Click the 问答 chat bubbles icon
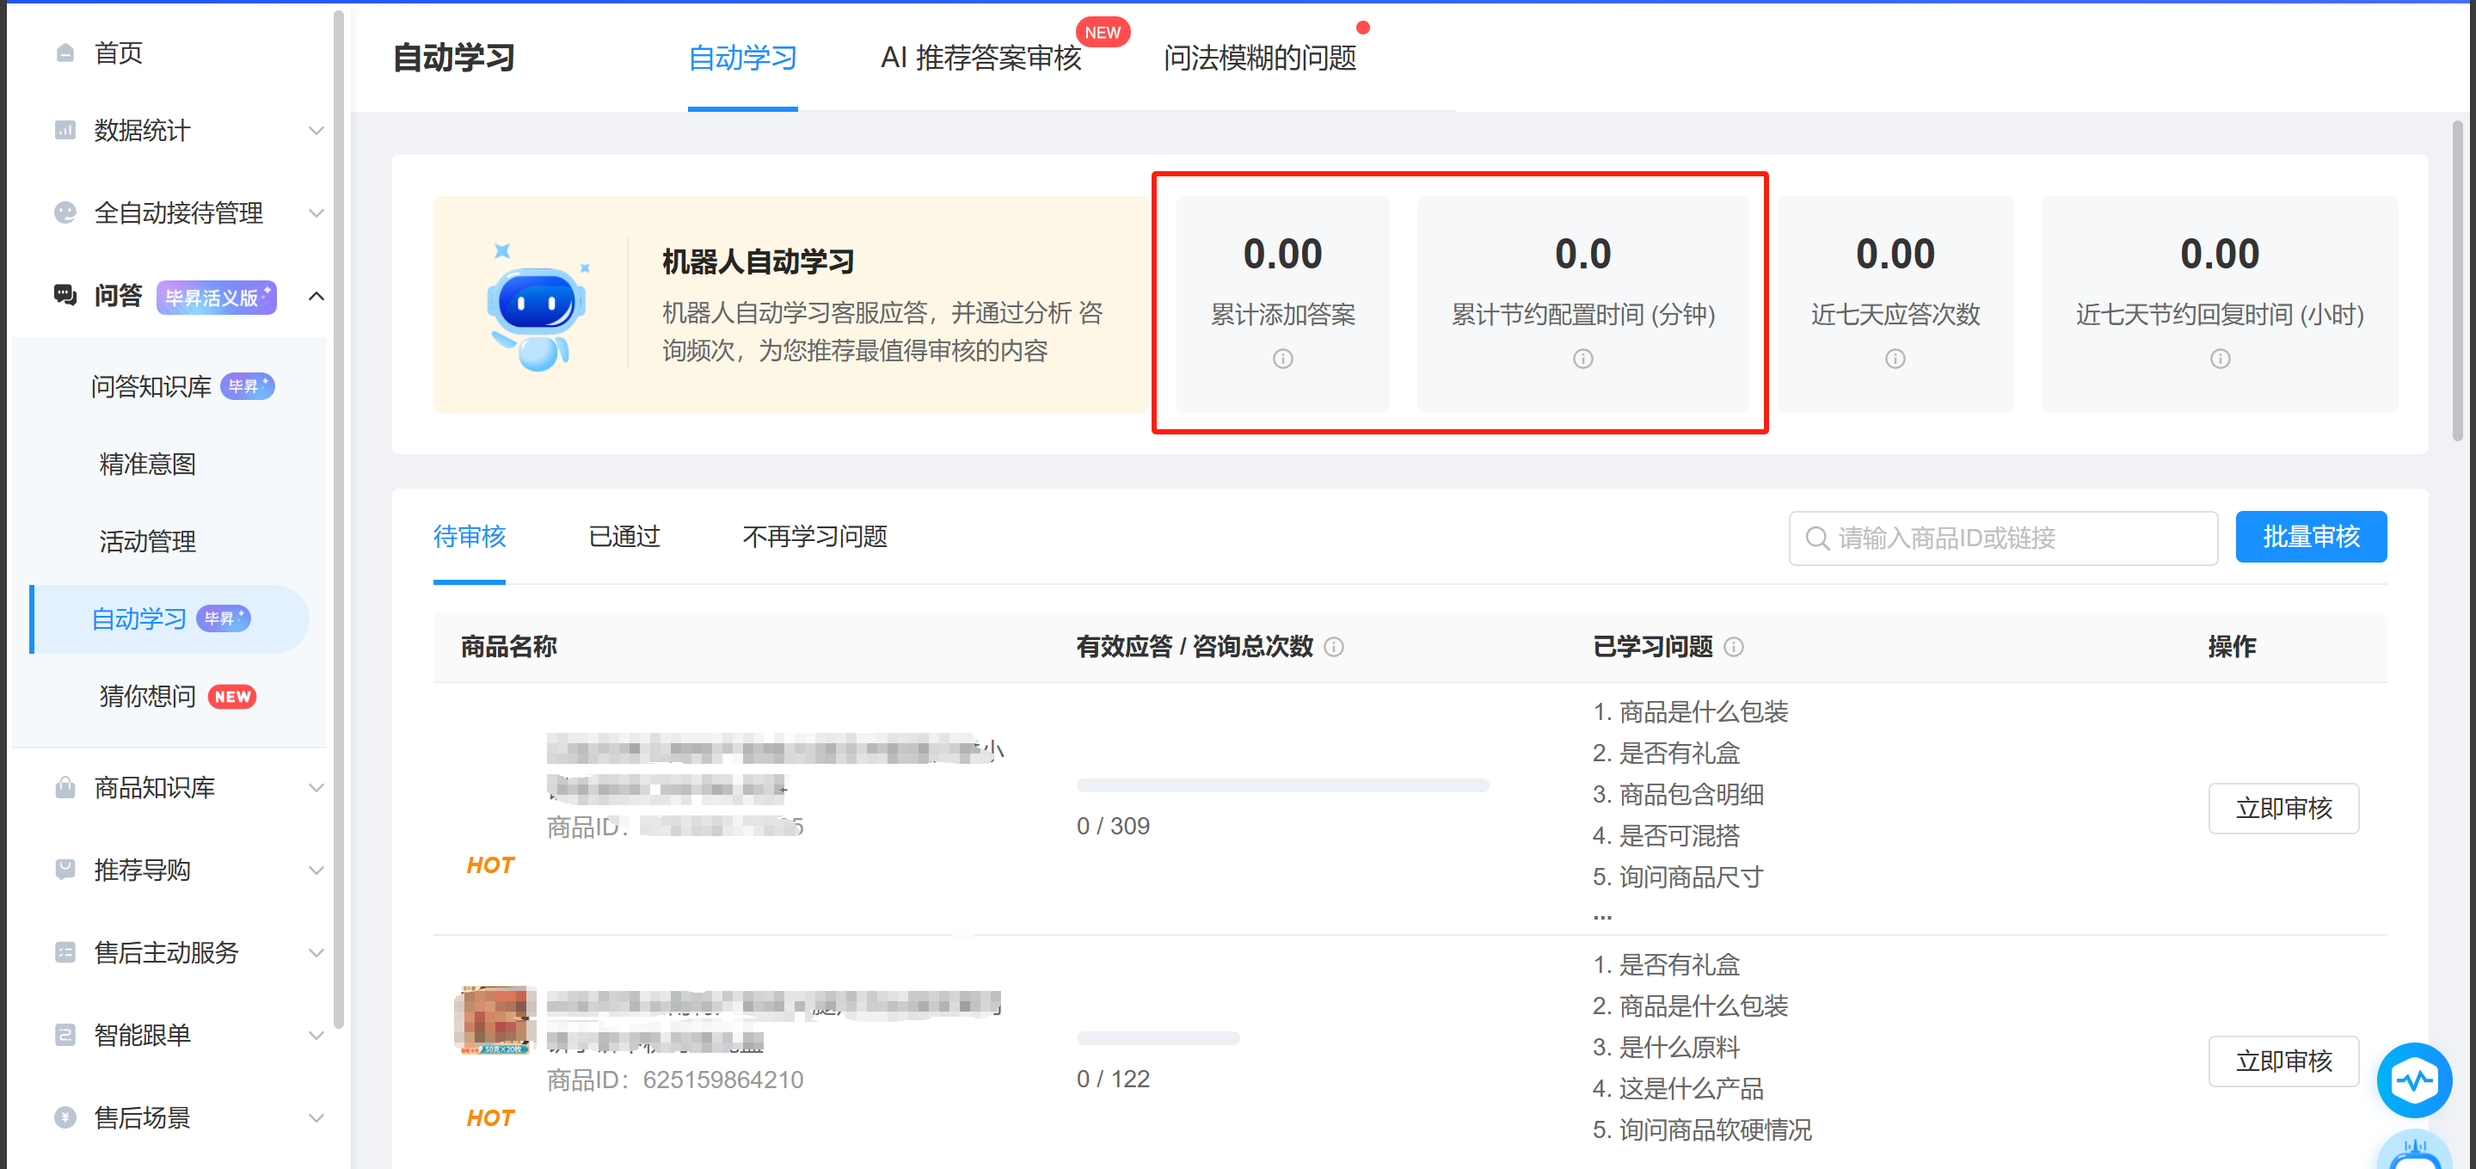Screen dimensions: 2476x1169 click(65, 295)
